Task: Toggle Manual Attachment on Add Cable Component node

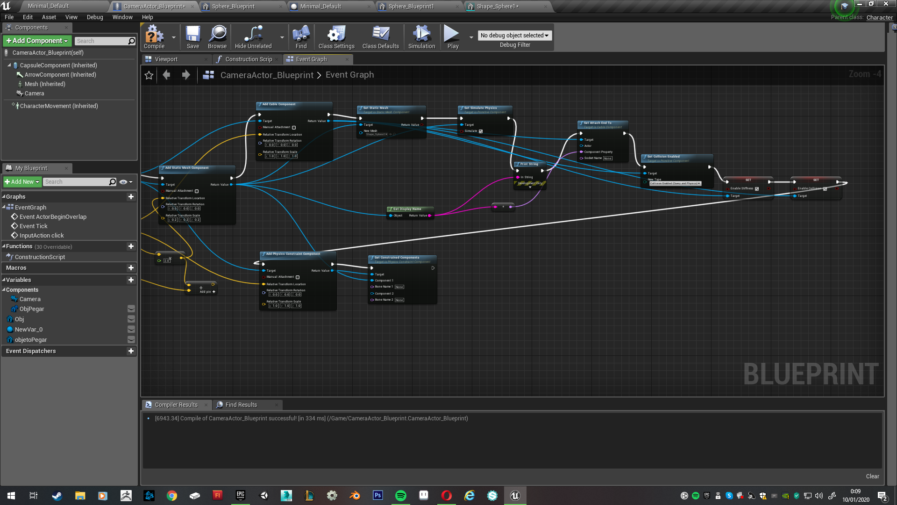Action: coord(294,128)
